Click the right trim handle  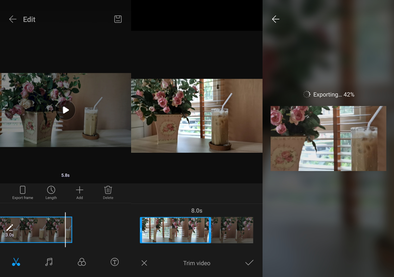(209, 230)
